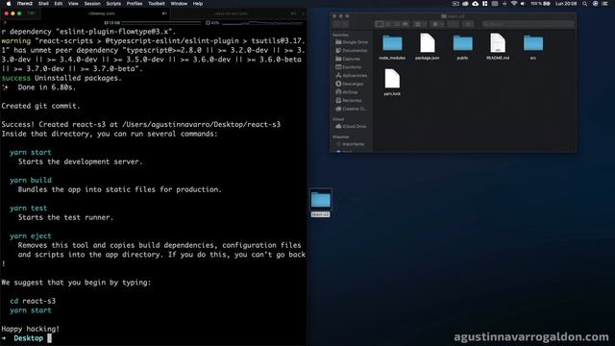Image resolution: width=615 pixels, height=346 pixels.
Task: Open the Help menu
Action: (198, 4)
